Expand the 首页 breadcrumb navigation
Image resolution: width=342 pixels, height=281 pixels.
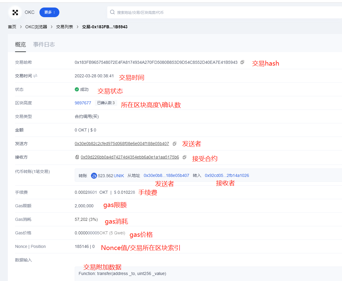[x=12, y=26]
